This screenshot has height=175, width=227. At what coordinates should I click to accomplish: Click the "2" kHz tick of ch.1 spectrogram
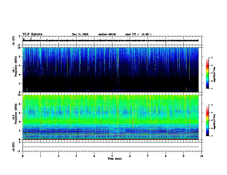tap(20, 83)
